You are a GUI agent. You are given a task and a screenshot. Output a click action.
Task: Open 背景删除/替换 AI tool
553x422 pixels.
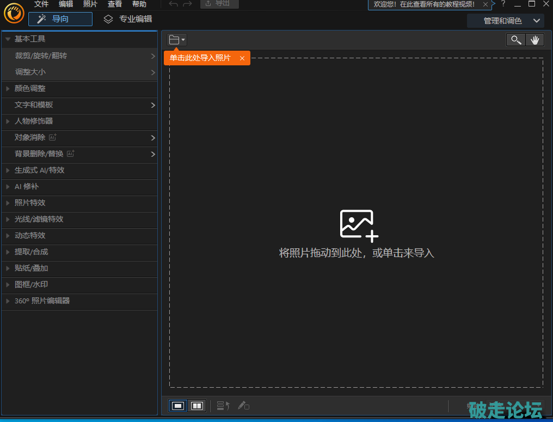pos(79,154)
